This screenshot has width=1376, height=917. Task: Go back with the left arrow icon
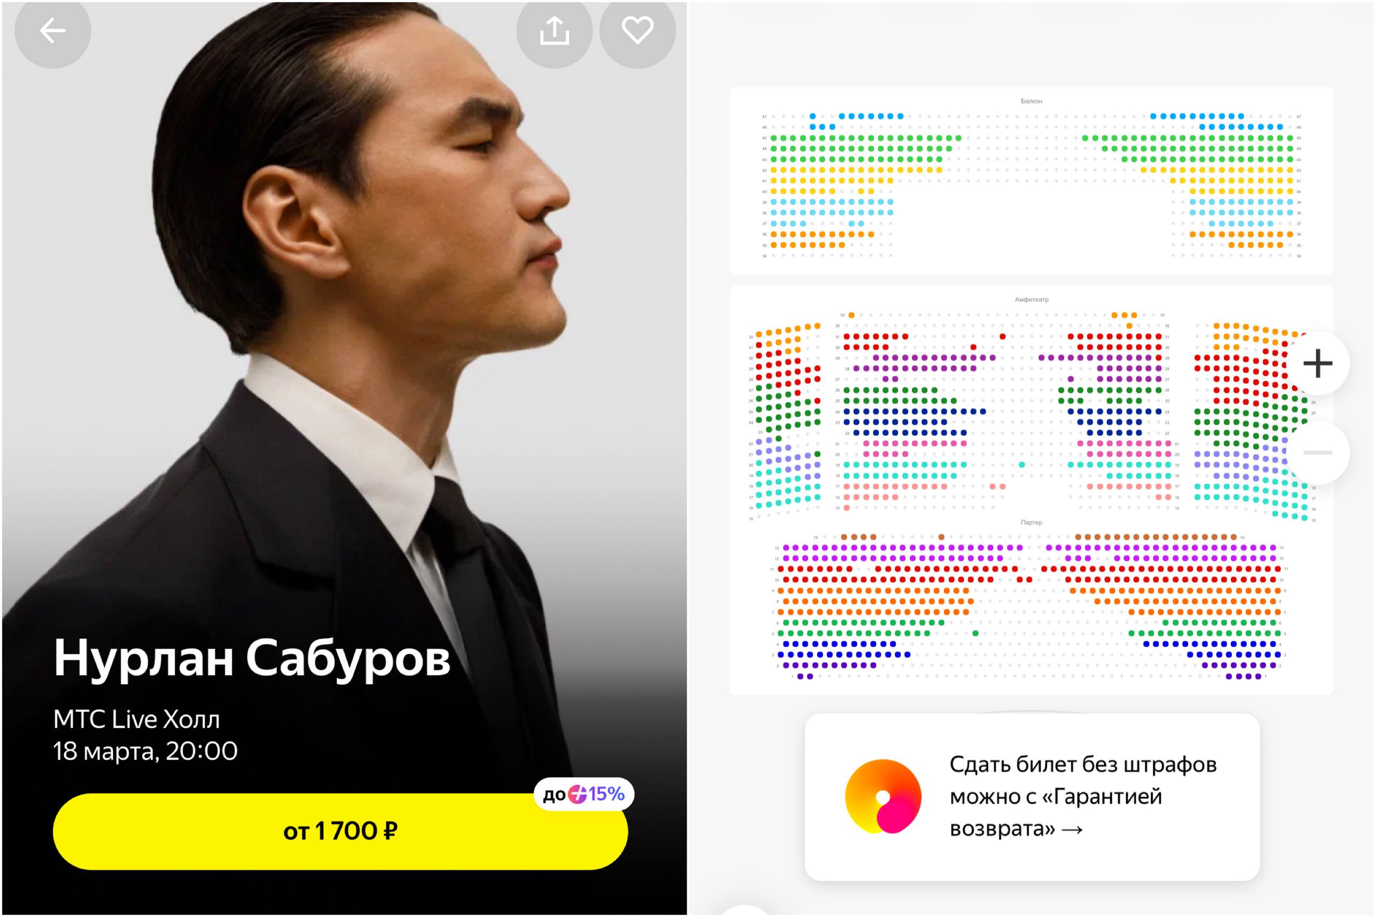click(x=53, y=31)
